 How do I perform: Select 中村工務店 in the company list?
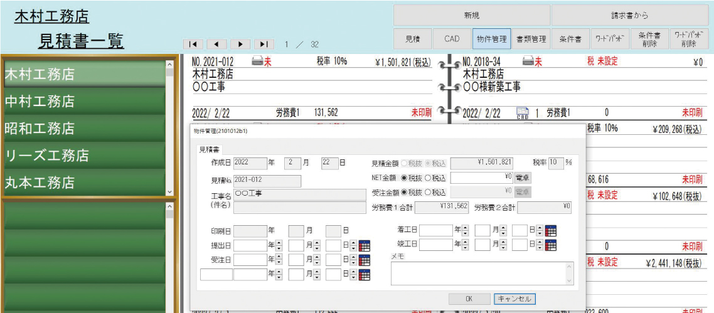(84, 100)
